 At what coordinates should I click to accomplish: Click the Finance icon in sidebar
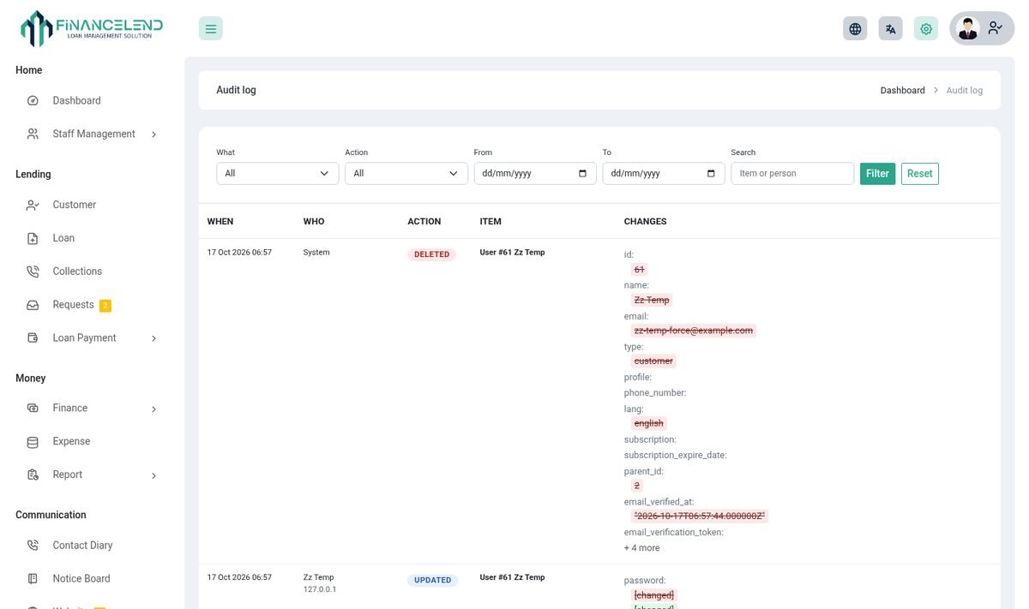(33, 409)
